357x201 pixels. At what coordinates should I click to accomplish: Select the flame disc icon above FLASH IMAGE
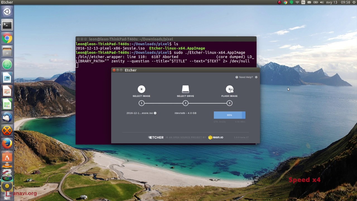pos(230,89)
